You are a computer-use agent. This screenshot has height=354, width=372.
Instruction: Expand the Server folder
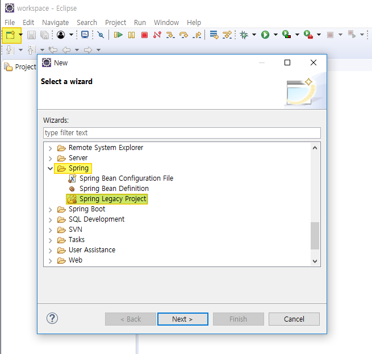click(x=50, y=159)
